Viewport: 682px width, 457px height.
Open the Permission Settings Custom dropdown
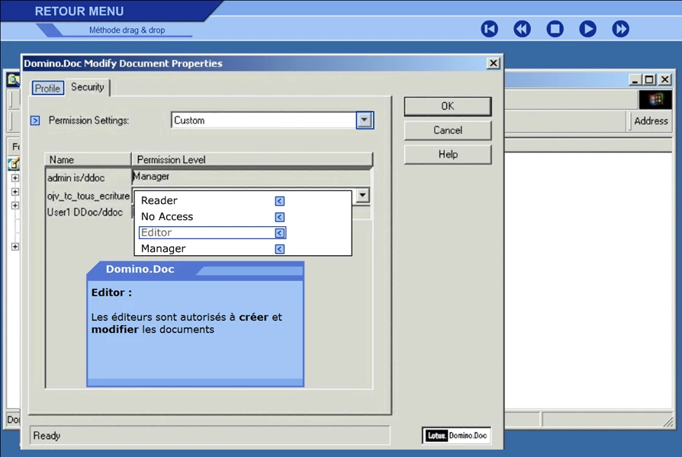click(x=365, y=120)
